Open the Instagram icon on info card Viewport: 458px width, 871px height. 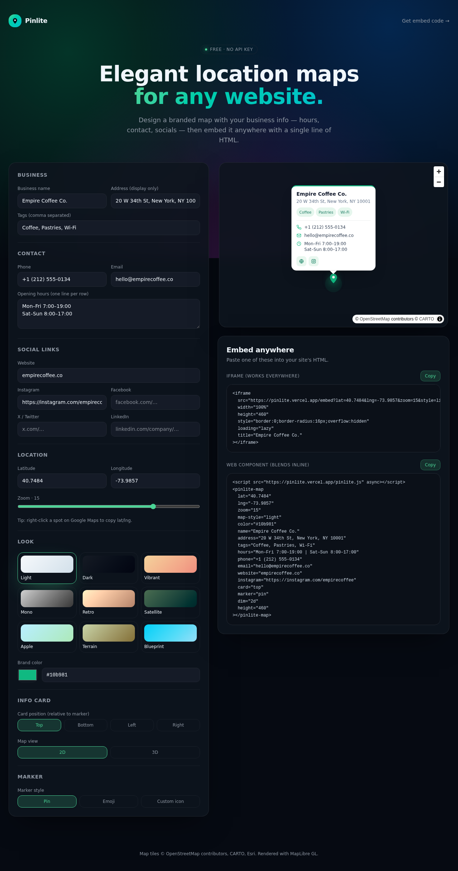click(x=313, y=261)
